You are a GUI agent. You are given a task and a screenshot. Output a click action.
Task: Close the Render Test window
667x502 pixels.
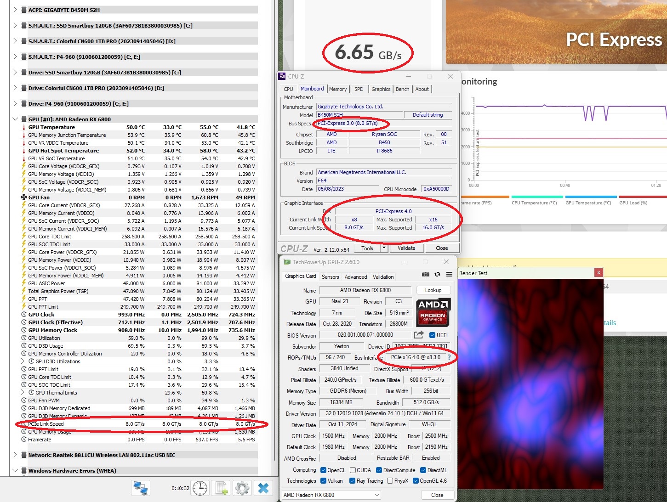tap(599, 273)
